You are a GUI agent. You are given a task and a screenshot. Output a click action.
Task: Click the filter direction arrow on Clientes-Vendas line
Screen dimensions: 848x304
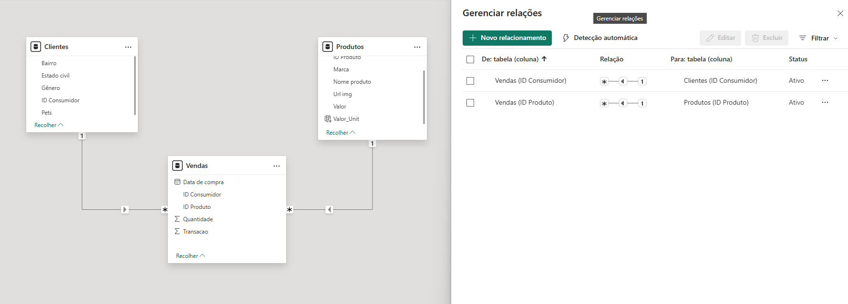pos(125,209)
